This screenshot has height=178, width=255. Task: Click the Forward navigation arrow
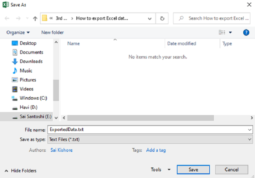[18, 19]
